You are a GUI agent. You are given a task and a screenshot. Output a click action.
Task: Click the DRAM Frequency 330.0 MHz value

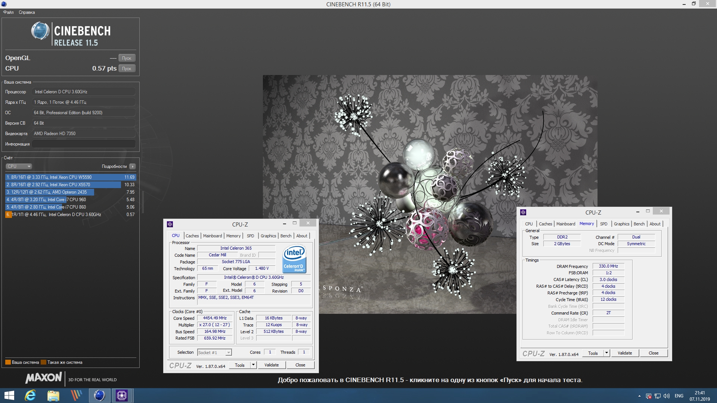click(x=608, y=266)
